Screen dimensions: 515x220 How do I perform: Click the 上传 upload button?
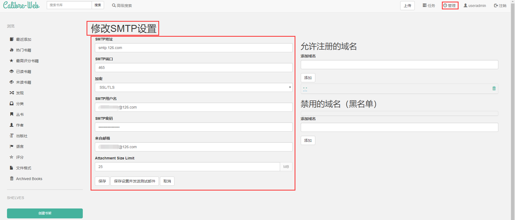pyautogui.click(x=407, y=6)
